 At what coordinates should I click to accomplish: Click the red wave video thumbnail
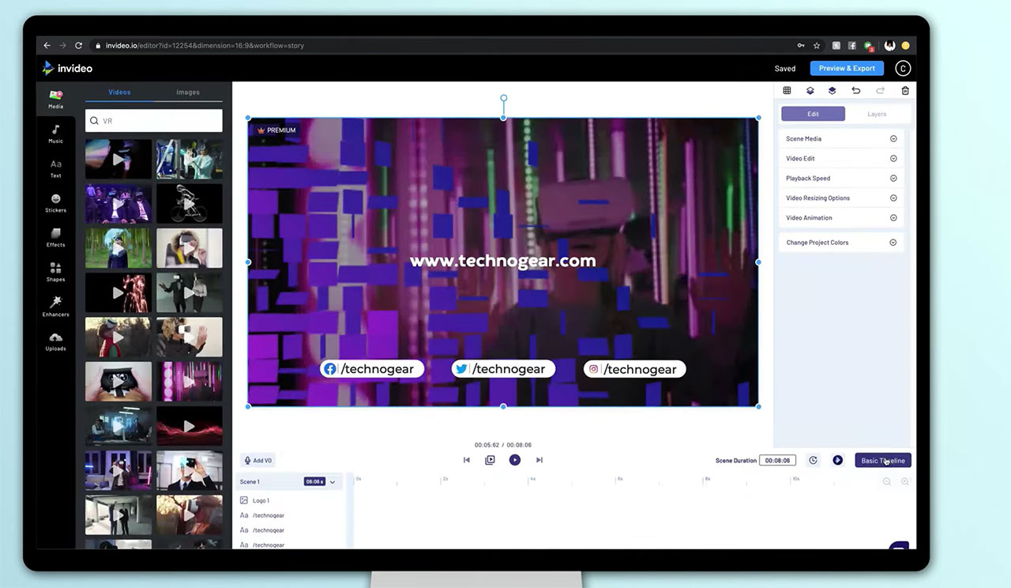190,426
